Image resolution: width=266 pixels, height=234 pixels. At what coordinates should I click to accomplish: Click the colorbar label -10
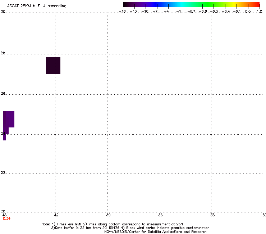[145, 12]
